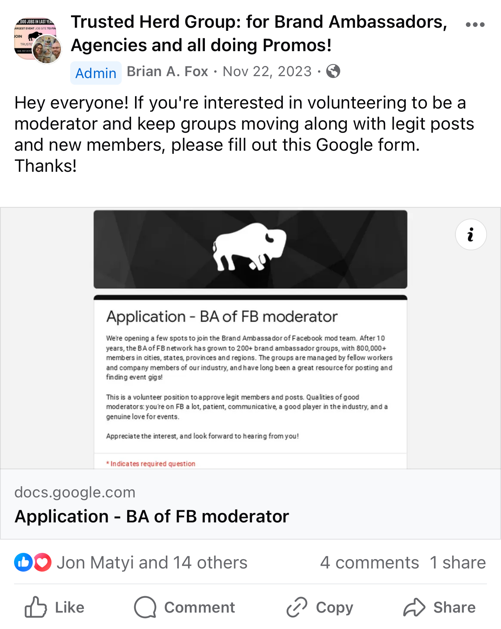Click the Nov 22, 2023 post date
Screen dimensions: 501x629
267,71
